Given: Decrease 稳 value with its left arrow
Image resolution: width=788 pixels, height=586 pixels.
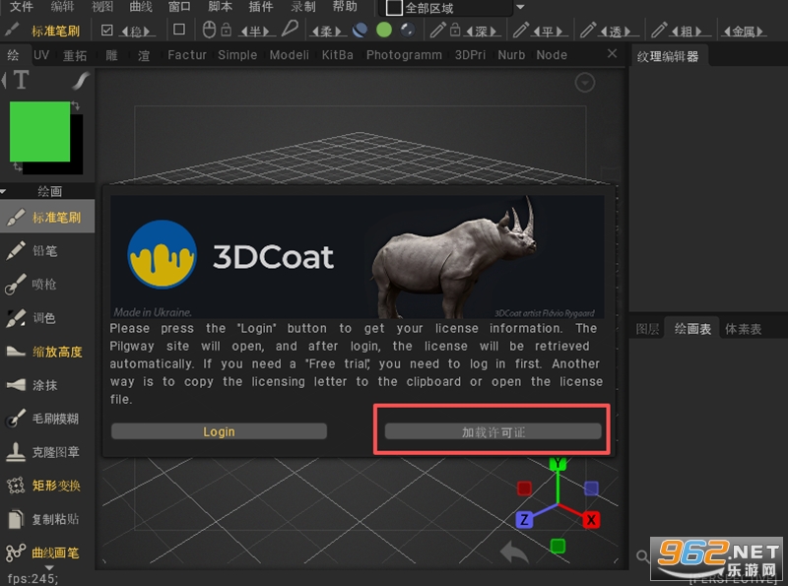Looking at the screenshot, I should (x=125, y=32).
